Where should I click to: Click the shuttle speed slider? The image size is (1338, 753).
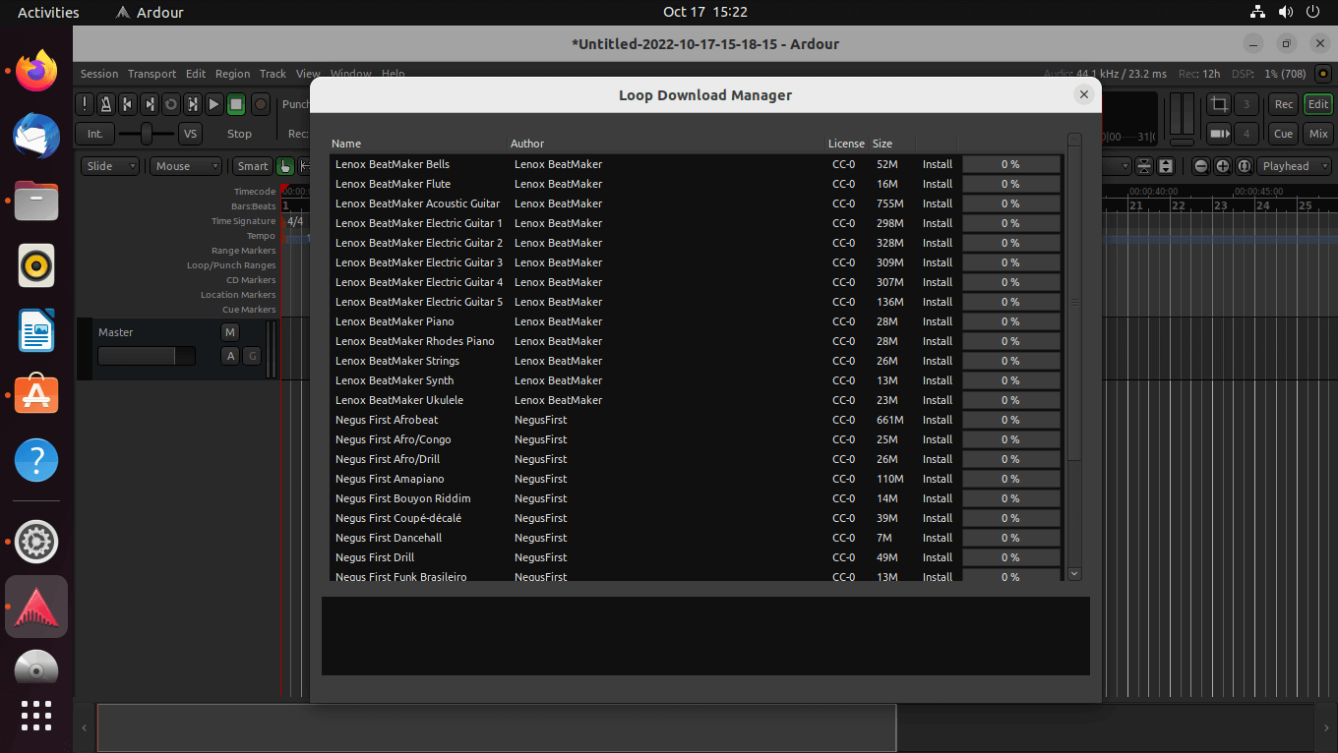point(147,132)
